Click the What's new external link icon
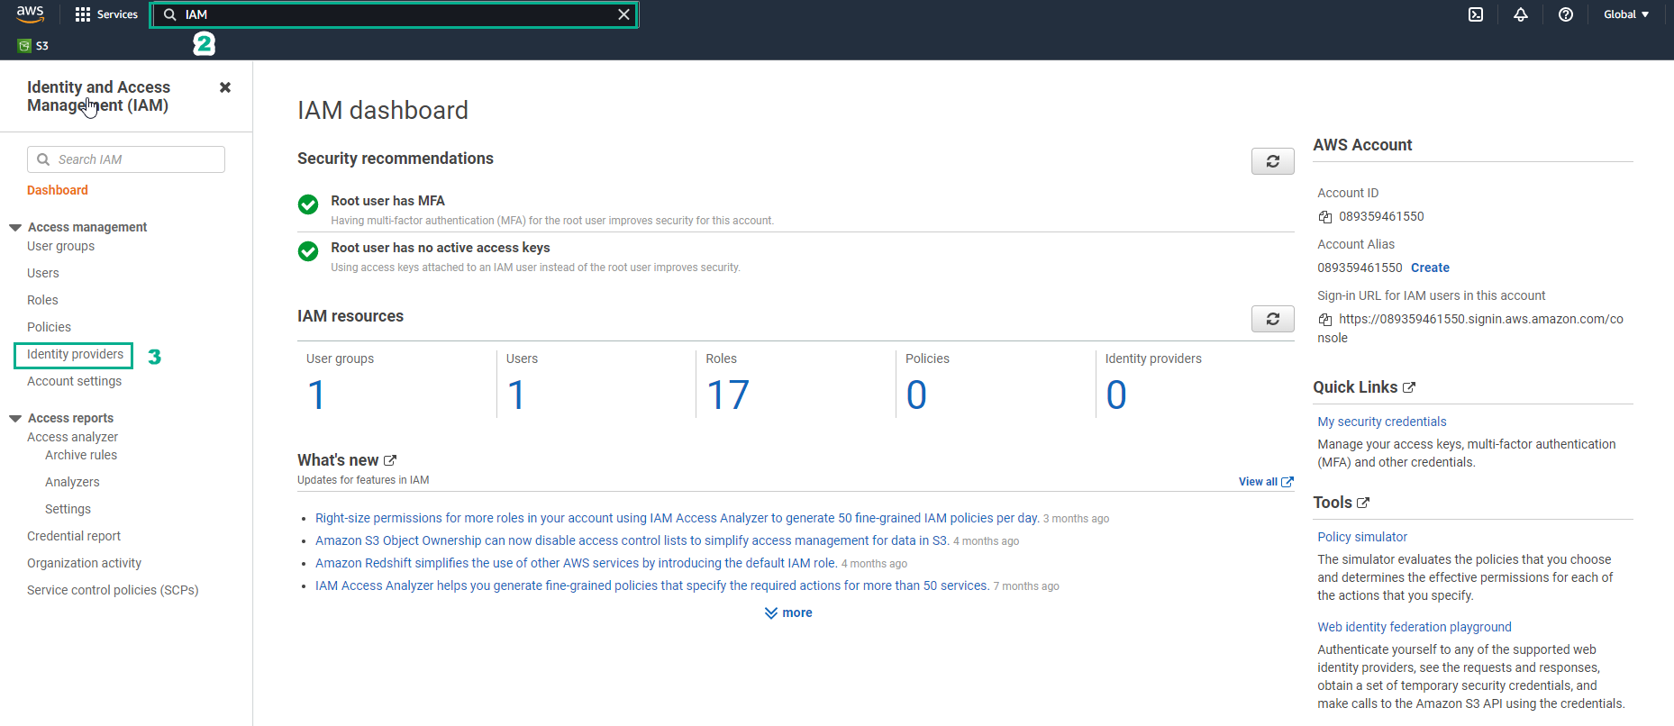Screen dimensions: 1674x726 [390, 460]
